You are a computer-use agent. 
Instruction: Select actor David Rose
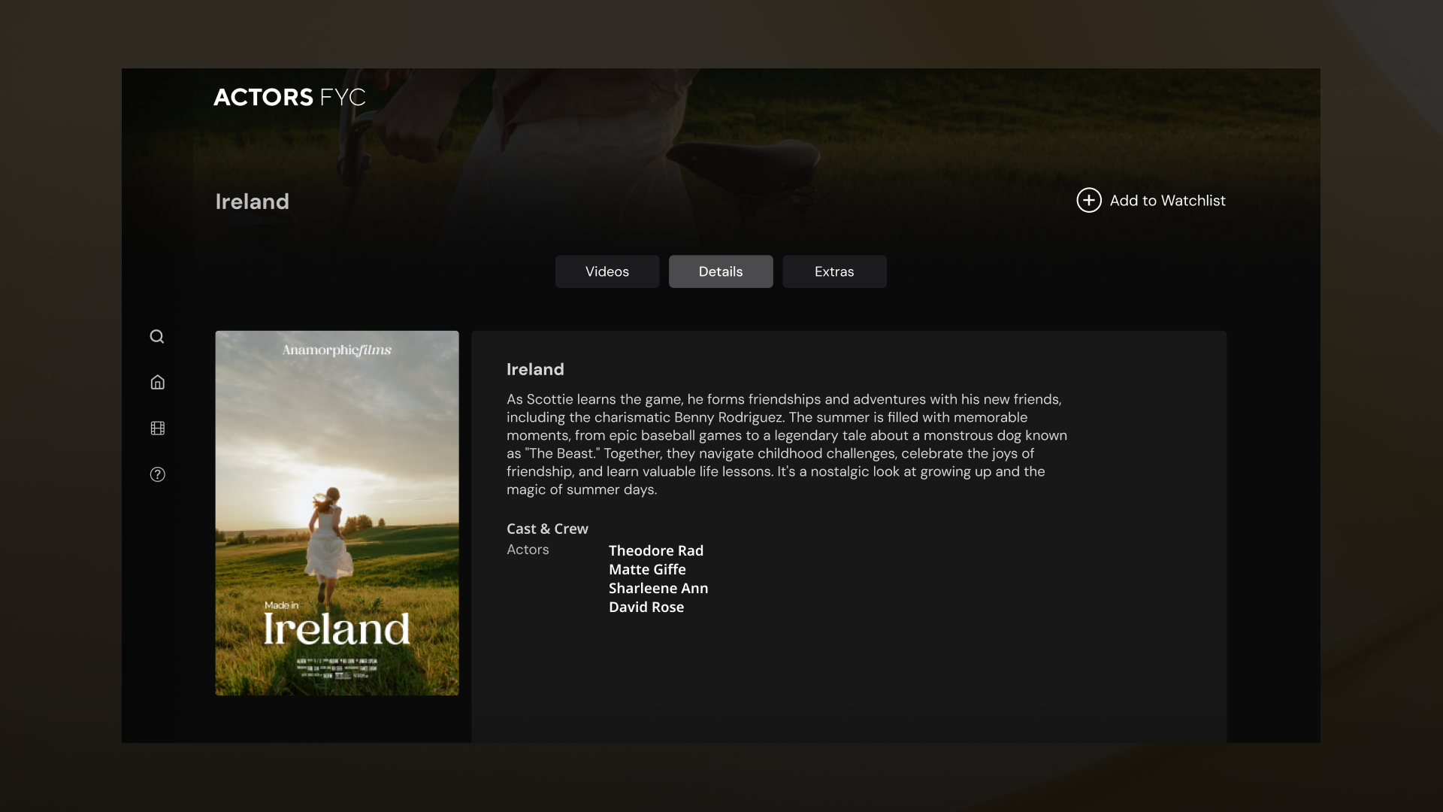pos(646,607)
